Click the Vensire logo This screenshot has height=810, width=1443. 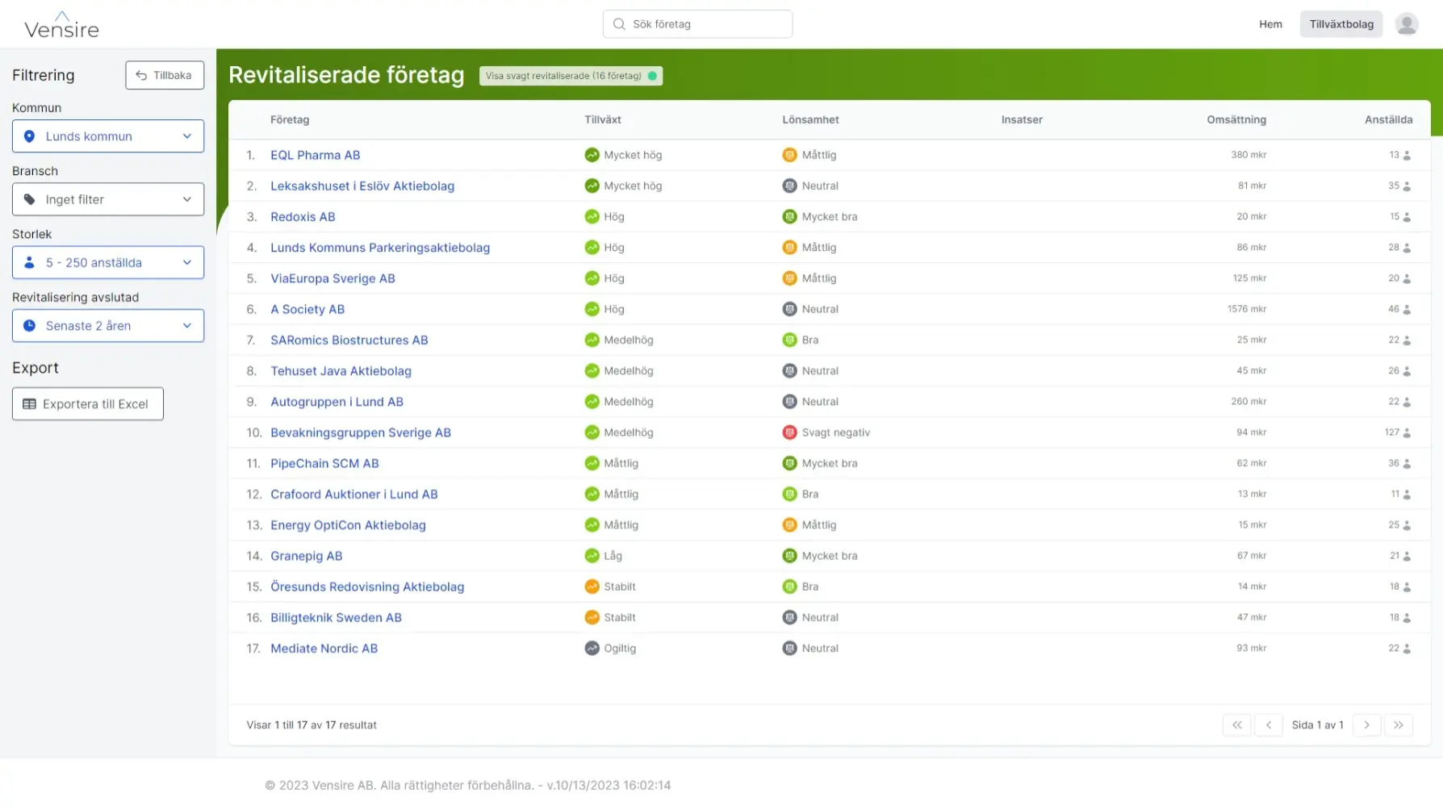tap(61, 25)
